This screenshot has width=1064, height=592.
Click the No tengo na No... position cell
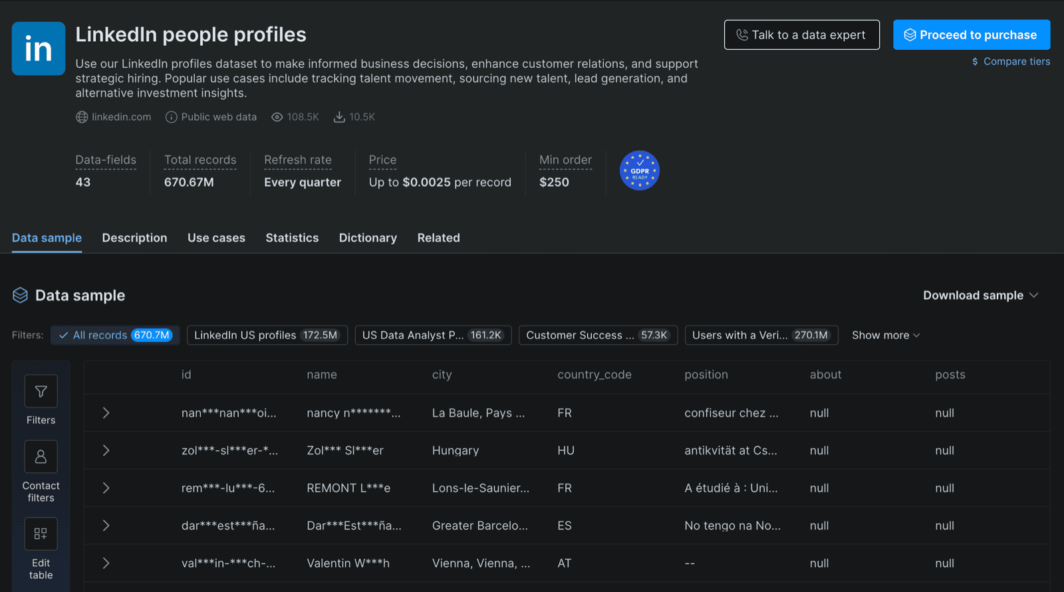tap(733, 526)
